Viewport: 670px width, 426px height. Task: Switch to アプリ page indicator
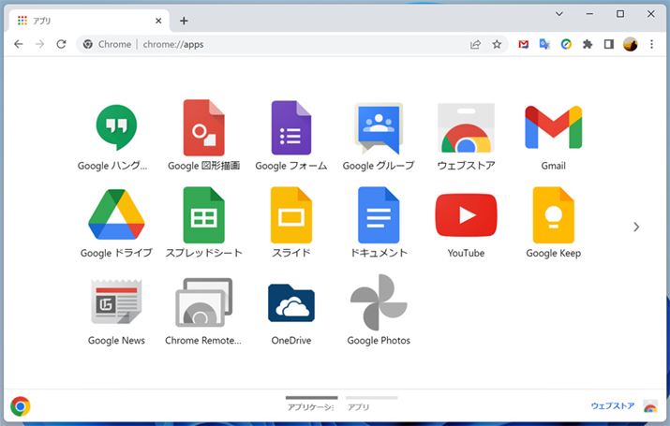pos(371,404)
